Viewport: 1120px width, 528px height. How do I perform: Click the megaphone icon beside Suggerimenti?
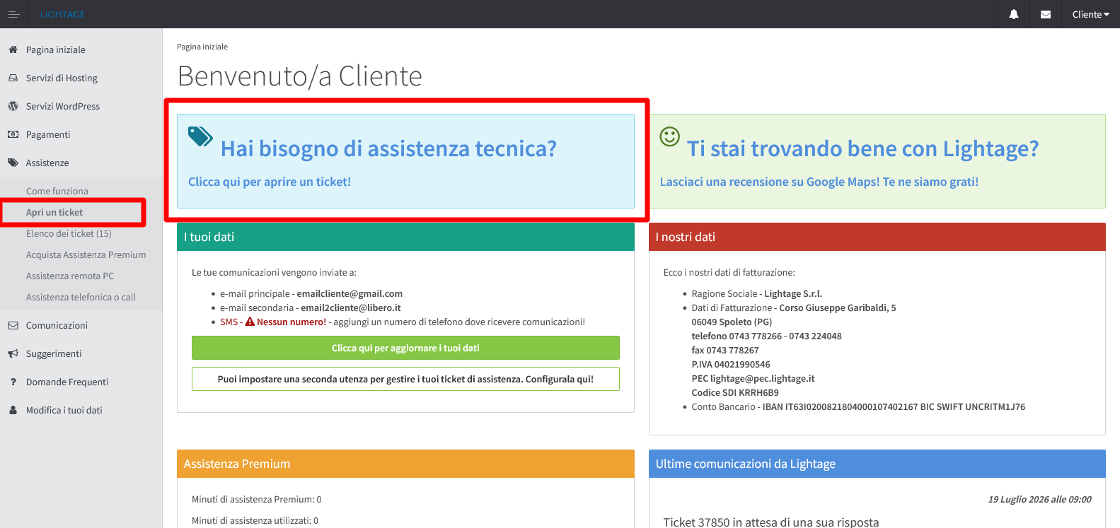pyautogui.click(x=13, y=353)
